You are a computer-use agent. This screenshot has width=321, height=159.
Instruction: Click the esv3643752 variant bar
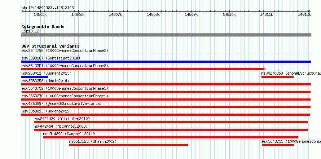click(x=166, y=92)
